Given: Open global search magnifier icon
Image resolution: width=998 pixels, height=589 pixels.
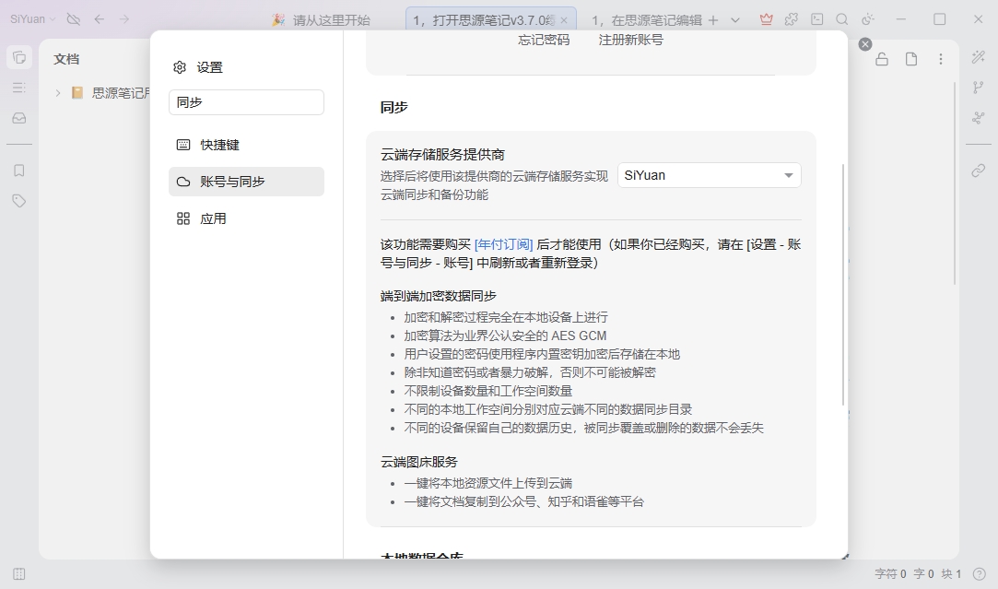Looking at the screenshot, I should pyautogui.click(x=842, y=19).
